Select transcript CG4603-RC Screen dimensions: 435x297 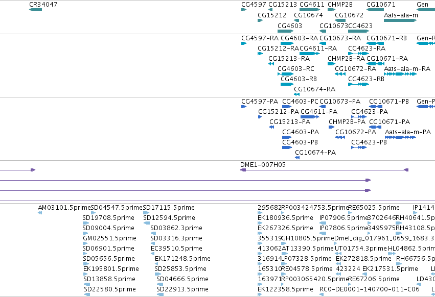[285, 74]
